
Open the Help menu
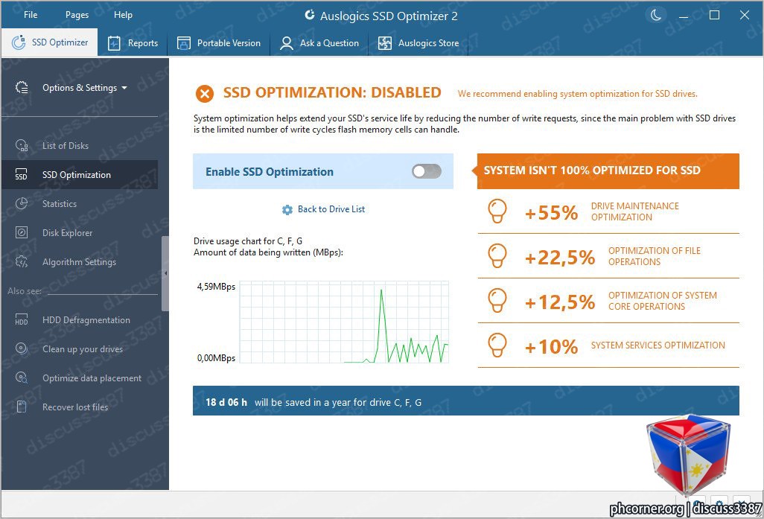123,15
